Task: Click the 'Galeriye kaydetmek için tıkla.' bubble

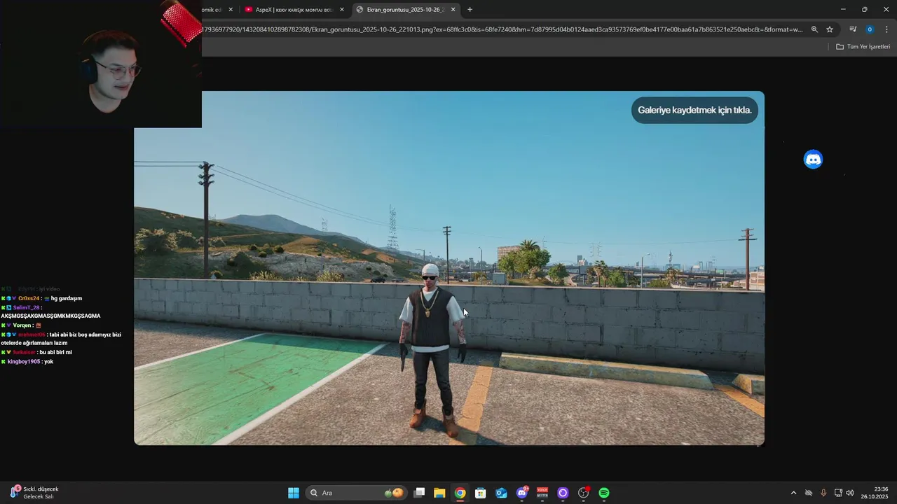Action: click(694, 110)
